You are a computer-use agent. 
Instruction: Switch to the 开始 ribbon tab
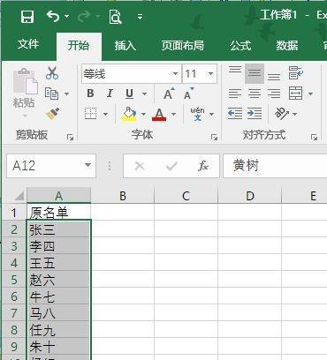click(79, 46)
